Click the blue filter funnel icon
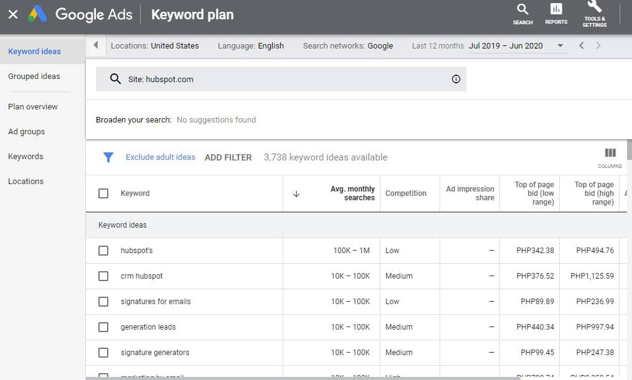This screenshot has height=380, width=632. (x=108, y=157)
